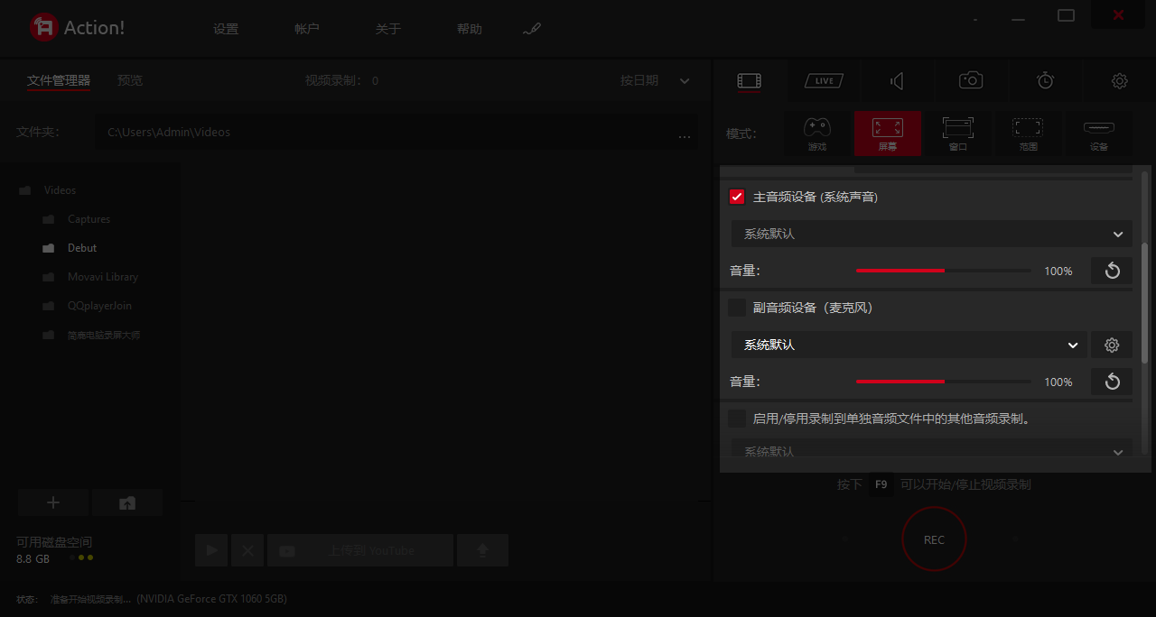
Task: Open the 按日期 sorting dropdown
Action: coord(655,80)
